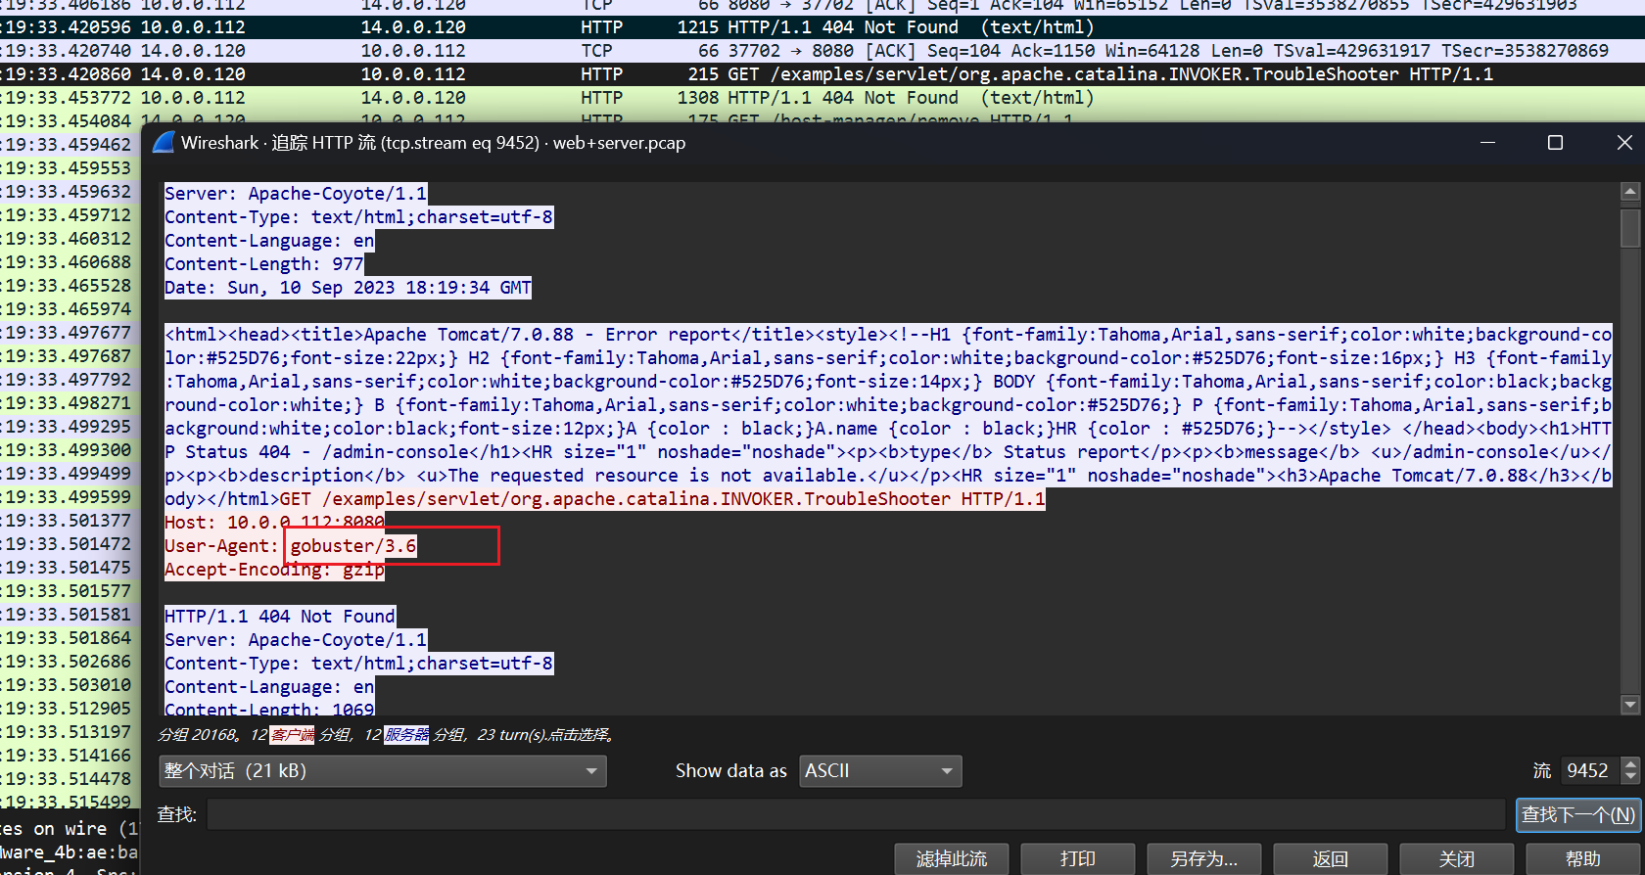Image resolution: width=1645 pixels, height=875 pixels.
Task: Decrease stream number with the down stepper
Action: (x=1630, y=778)
